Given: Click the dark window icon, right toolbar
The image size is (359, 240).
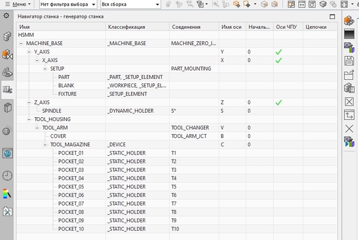Looking at the screenshot, I should 349,34.
